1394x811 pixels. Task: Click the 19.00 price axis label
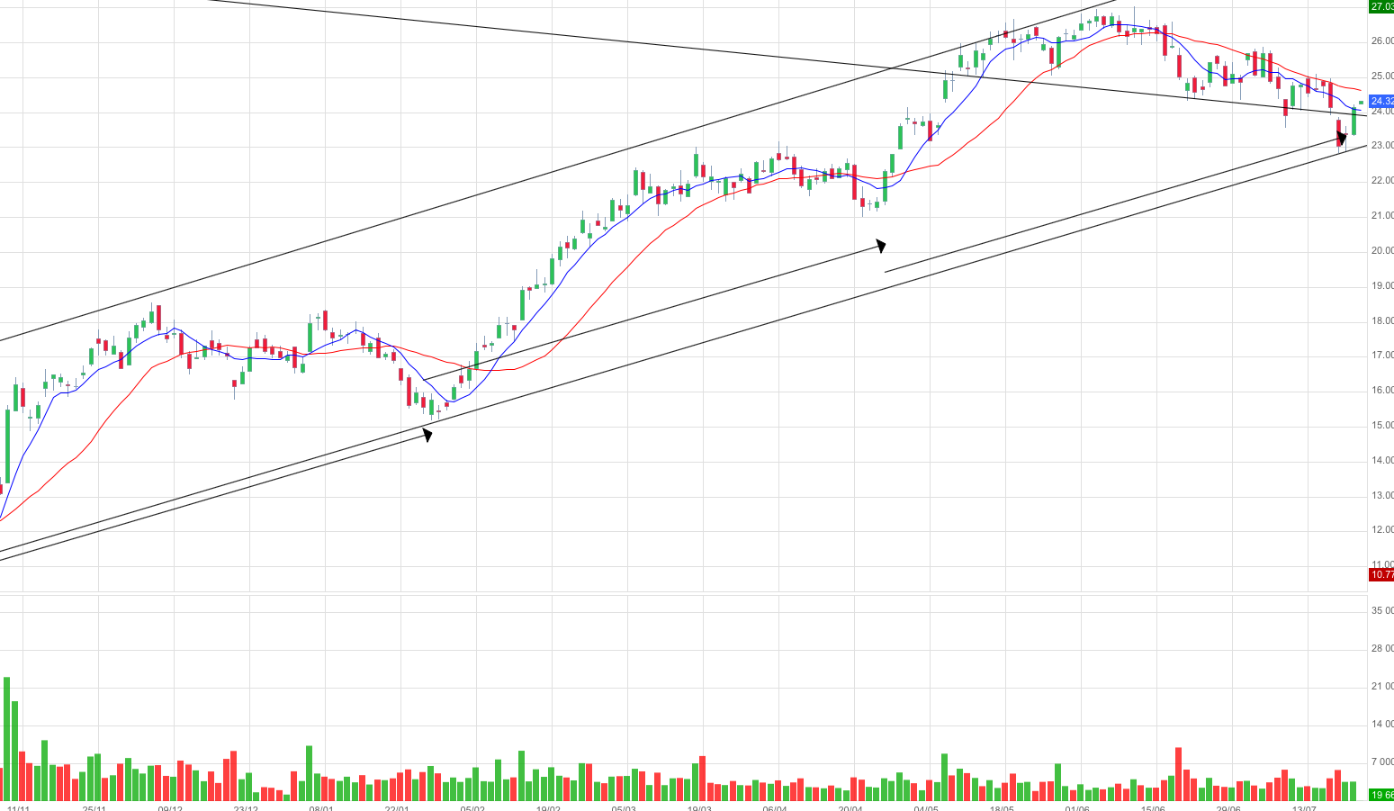pyautogui.click(x=1382, y=286)
